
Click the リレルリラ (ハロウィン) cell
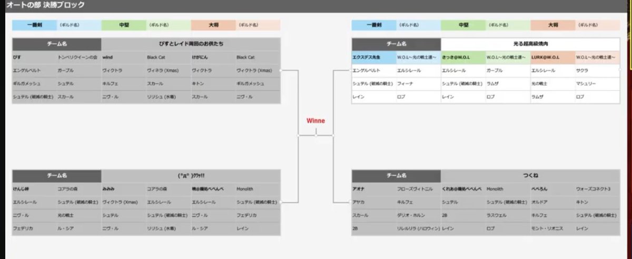click(x=417, y=228)
